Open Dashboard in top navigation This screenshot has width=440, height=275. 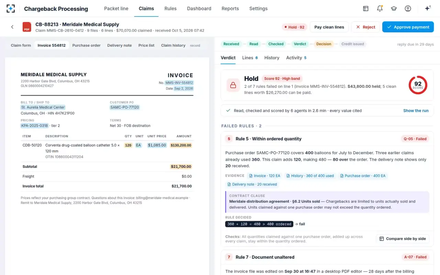click(x=199, y=9)
